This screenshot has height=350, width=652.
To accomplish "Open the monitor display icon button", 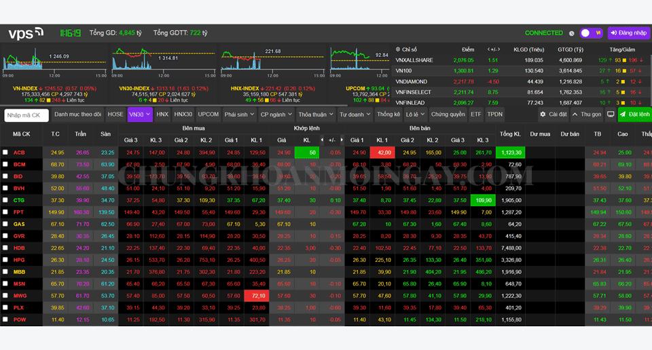I will pos(611,115).
